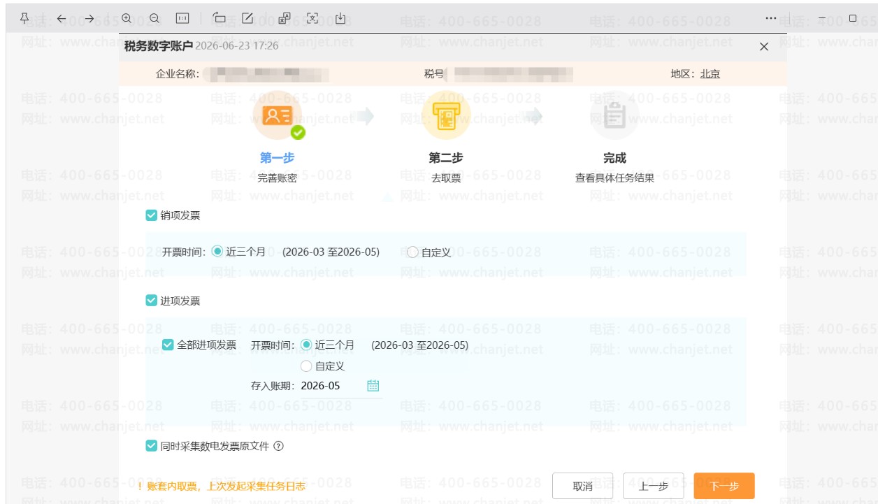The height and width of the screenshot is (504, 878).
Task: Pin the viewer window on top
Action: 24,17
